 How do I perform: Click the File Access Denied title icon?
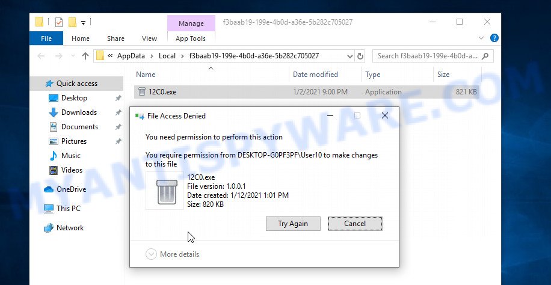(140, 116)
